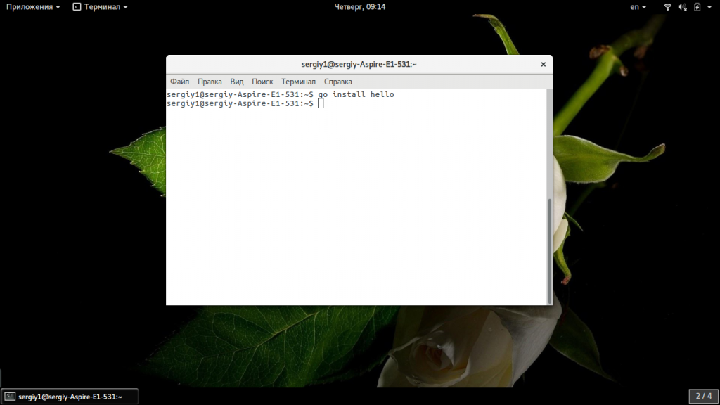Click the terminal icon in top panel

(x=77, y=7)
